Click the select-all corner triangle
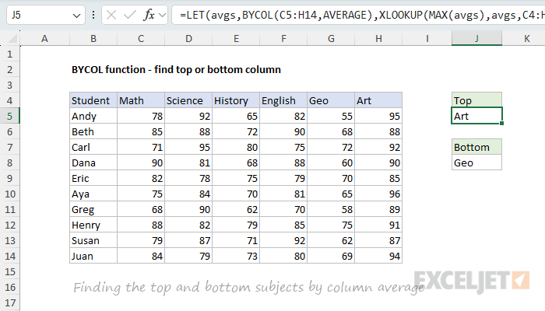The width and height of the screenshot is (545, 311). (x=12, y=39)
